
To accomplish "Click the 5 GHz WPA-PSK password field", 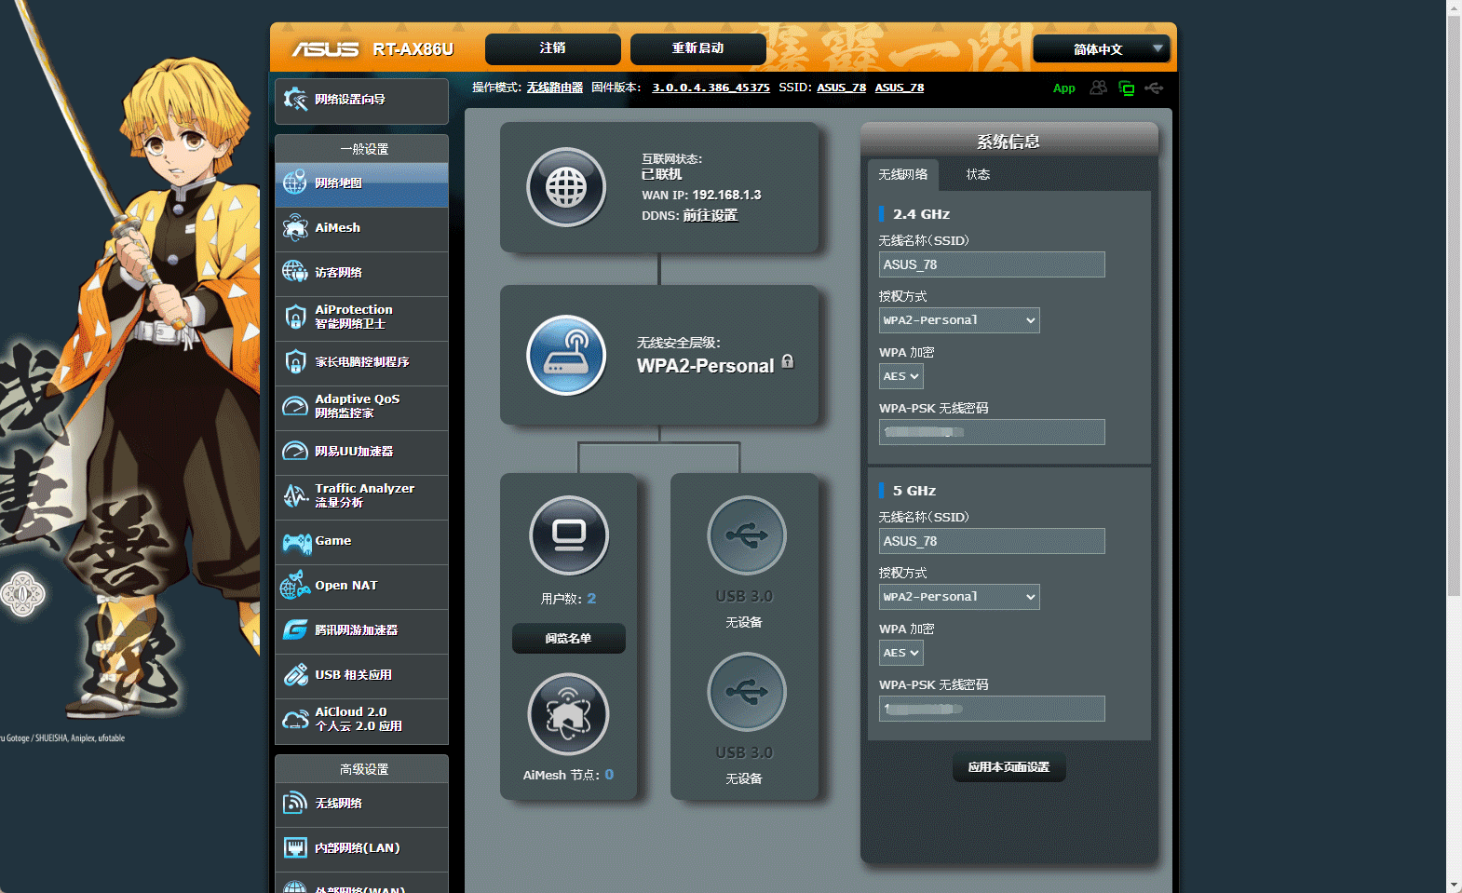I will tap(992, 709).
